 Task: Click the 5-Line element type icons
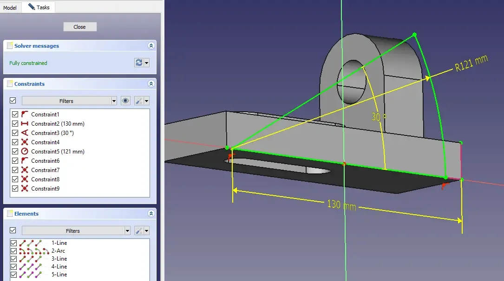point(31,275)
